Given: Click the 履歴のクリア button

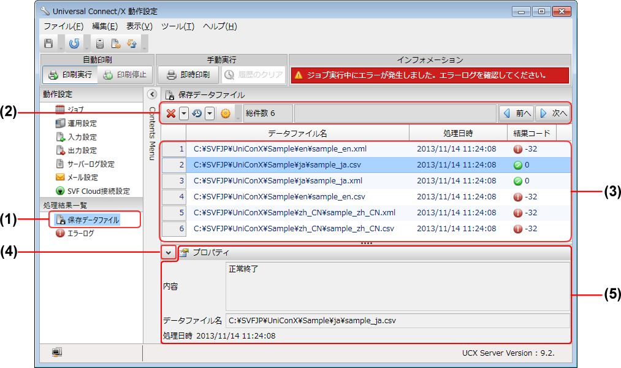Looking at the screenshot, I should (253, 74).
